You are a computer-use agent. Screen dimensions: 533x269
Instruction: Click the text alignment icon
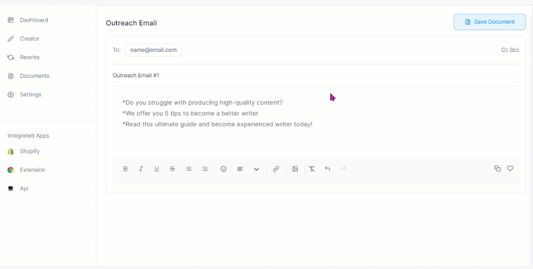click(x=240, y=169)
